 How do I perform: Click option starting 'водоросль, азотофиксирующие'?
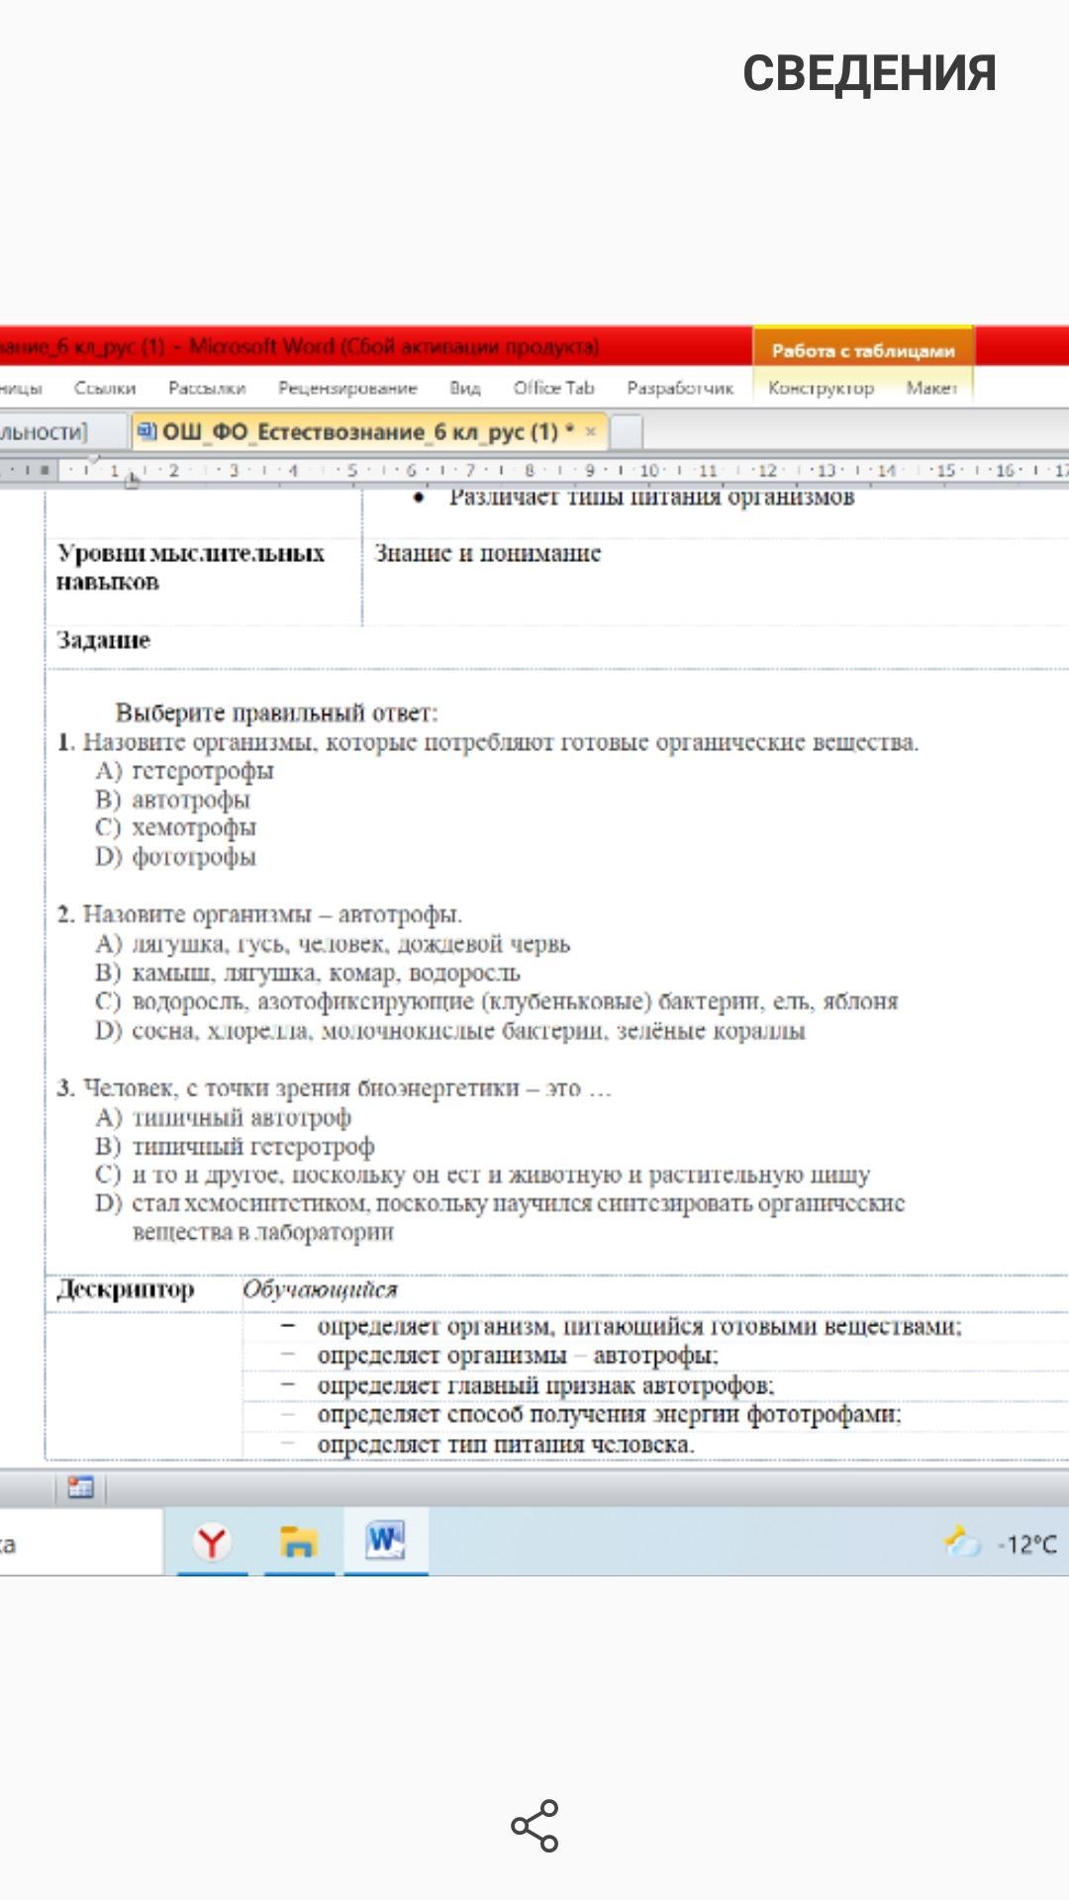515,1001
